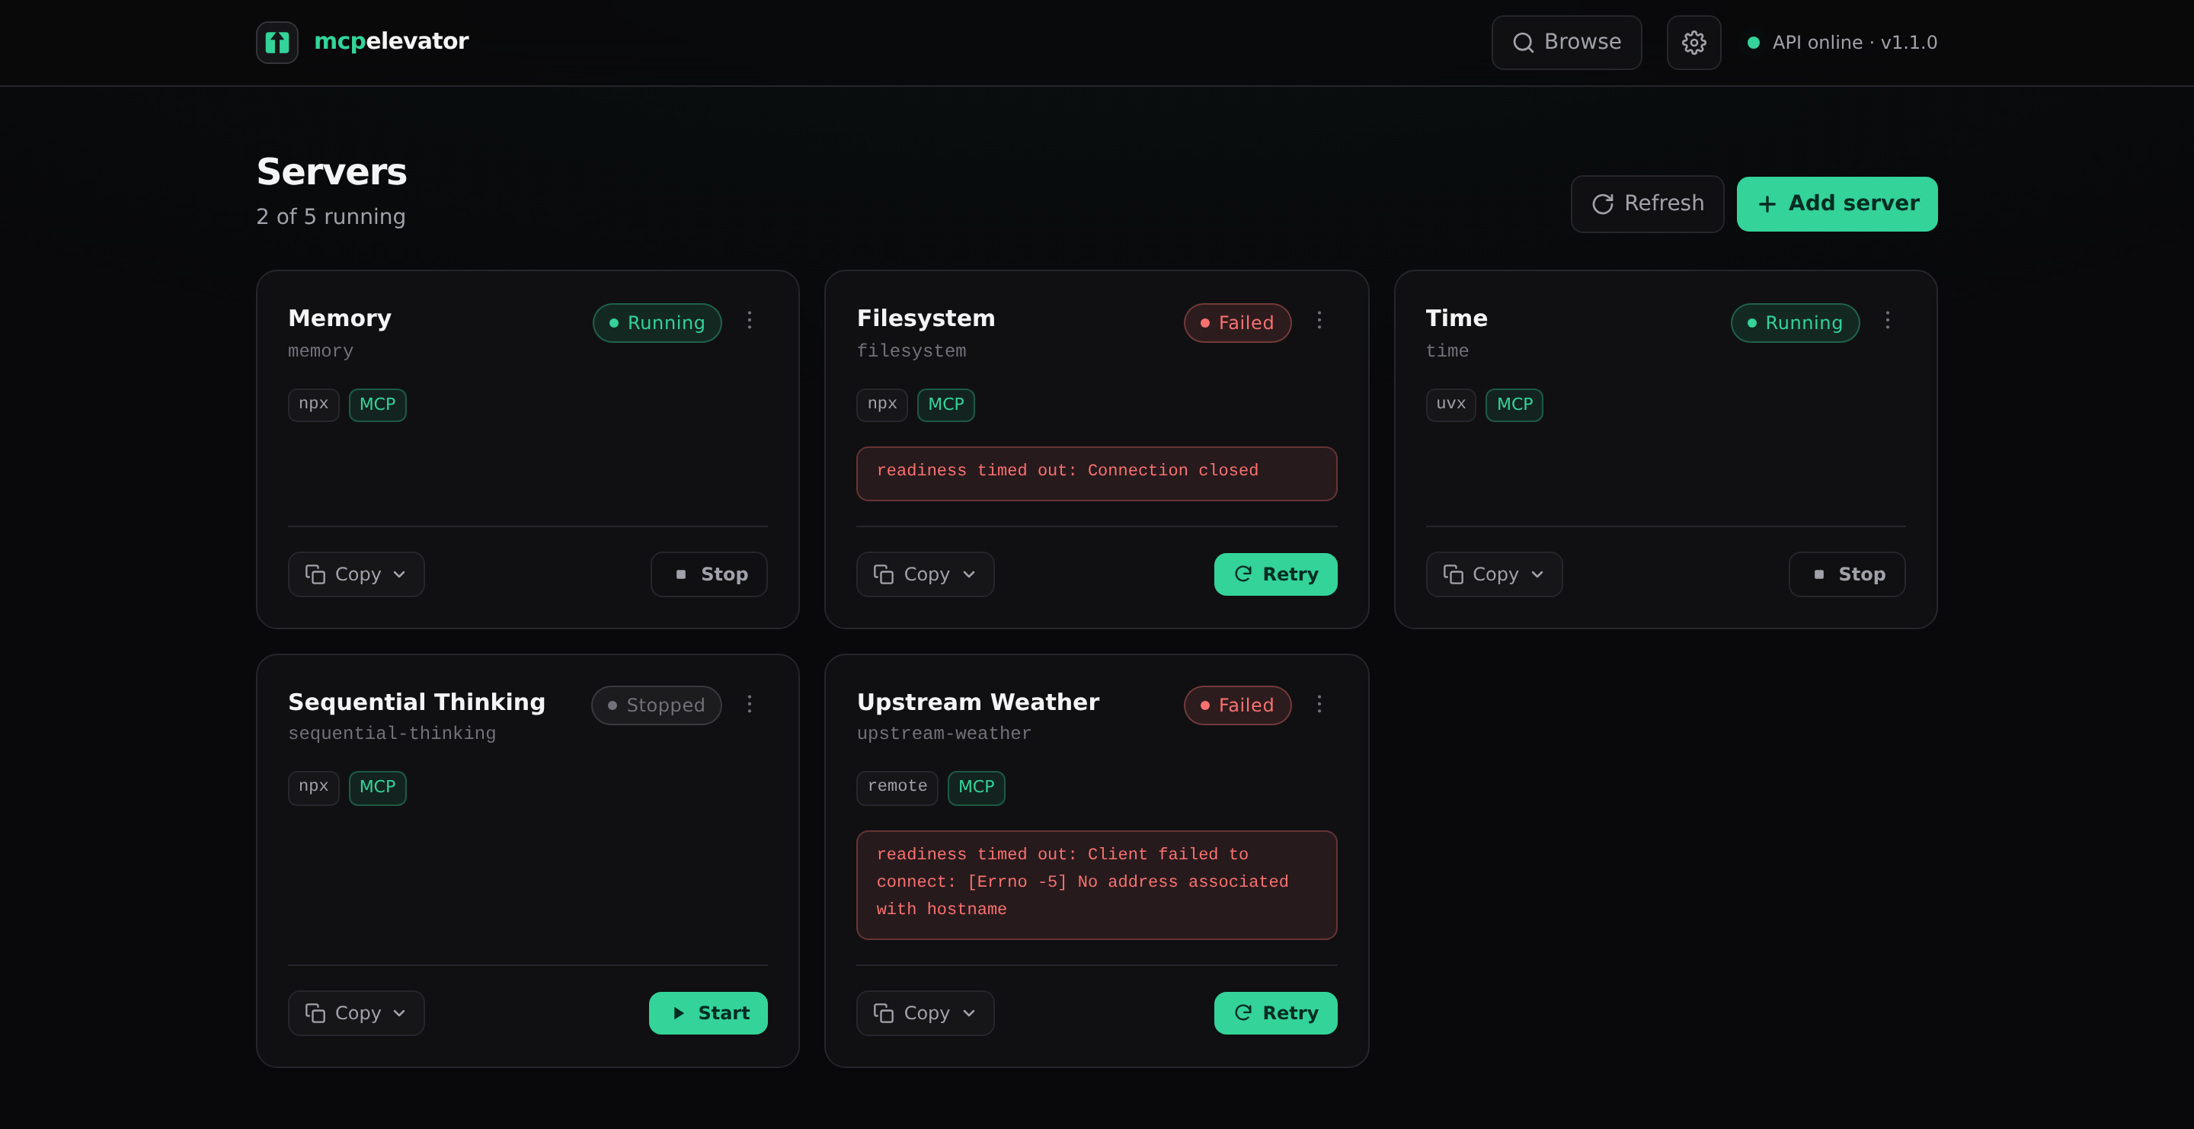Screen dimensions: 2194x1129
Task: Click the MCP tag on Memory card
Action: [377, 405]
